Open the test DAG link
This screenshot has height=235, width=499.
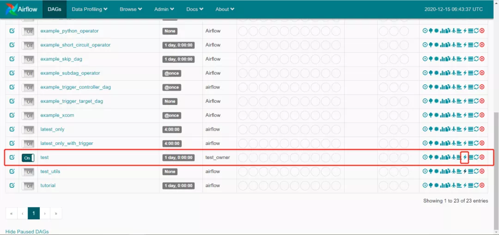click(44, 157)
